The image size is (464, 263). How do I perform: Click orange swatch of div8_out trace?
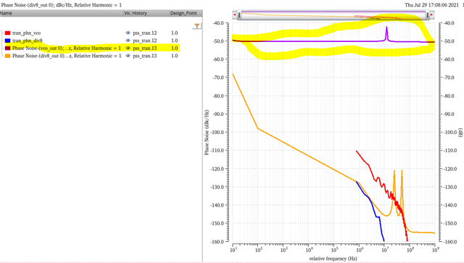[8, 56]
